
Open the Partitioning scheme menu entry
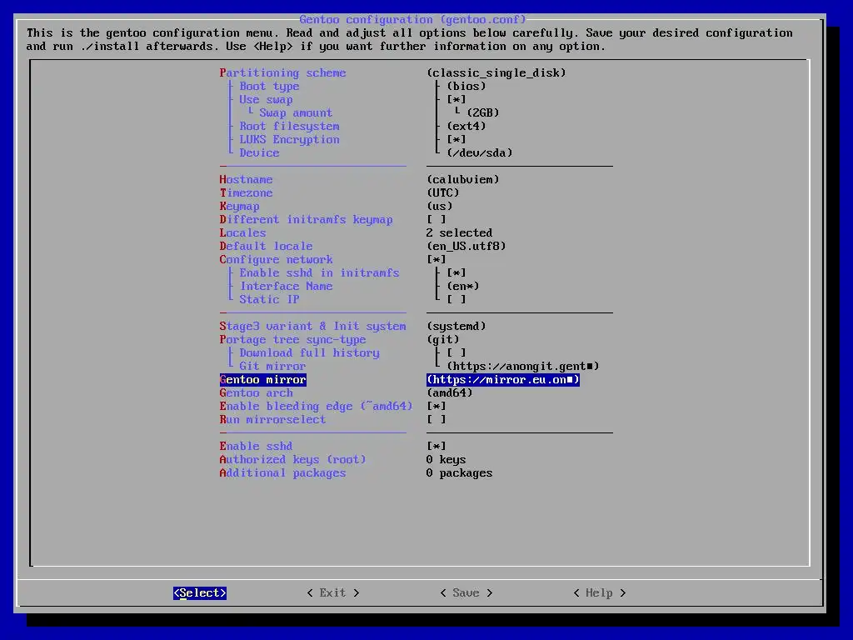click(x=283, y=73)
